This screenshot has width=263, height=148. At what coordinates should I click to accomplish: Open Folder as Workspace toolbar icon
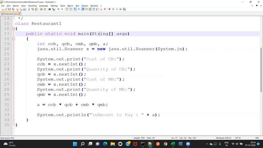point(101,9)
